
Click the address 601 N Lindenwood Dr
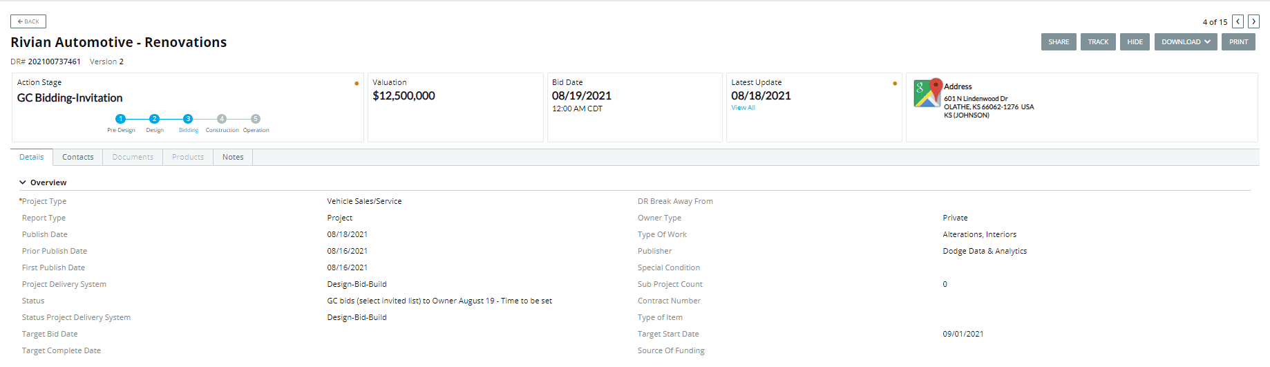tap(976, 99)
